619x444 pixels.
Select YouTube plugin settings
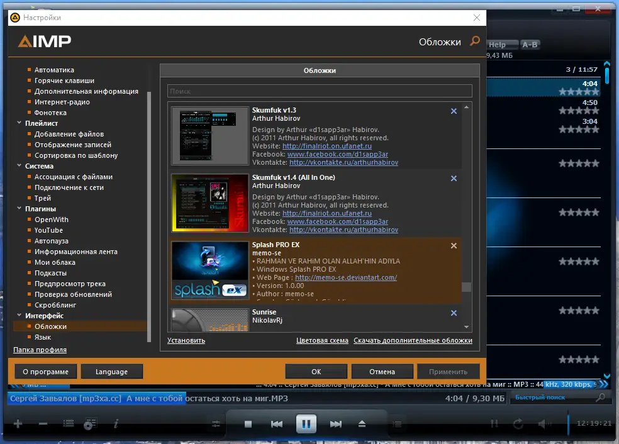pos(48,230)
